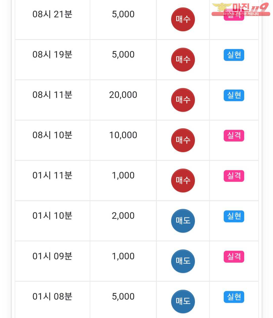
Task: Select the 08시 21분 time cell
Action: click(x=52, y=19)
